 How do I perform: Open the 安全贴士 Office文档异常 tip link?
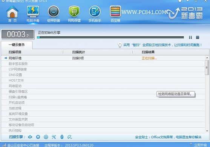click(168, 137)
